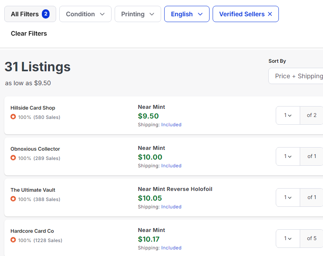323x256 pixels.
Task: Open the English language filter dropdown
Action: pos(187,14)
